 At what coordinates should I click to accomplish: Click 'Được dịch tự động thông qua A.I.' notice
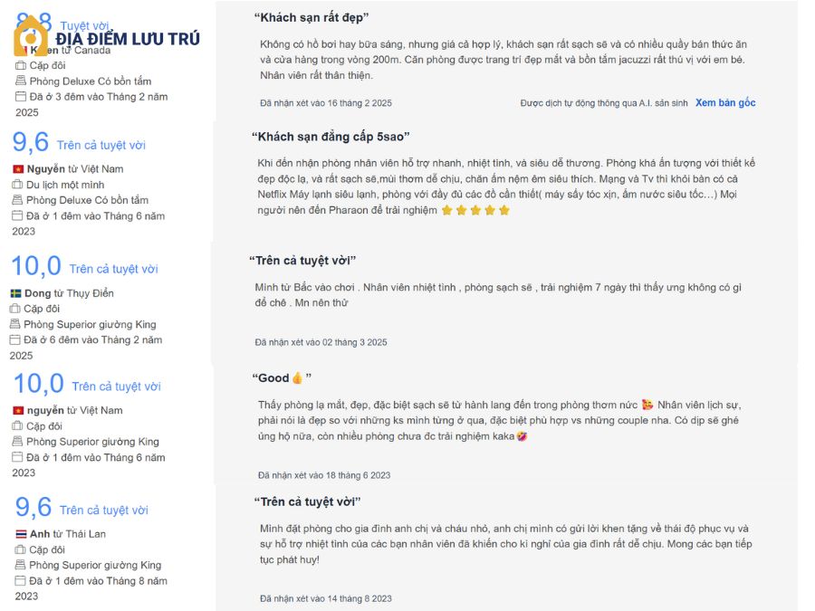604,103
